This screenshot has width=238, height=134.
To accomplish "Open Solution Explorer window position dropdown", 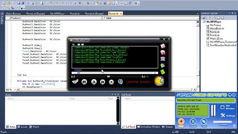I will click(x=229, y=13).
